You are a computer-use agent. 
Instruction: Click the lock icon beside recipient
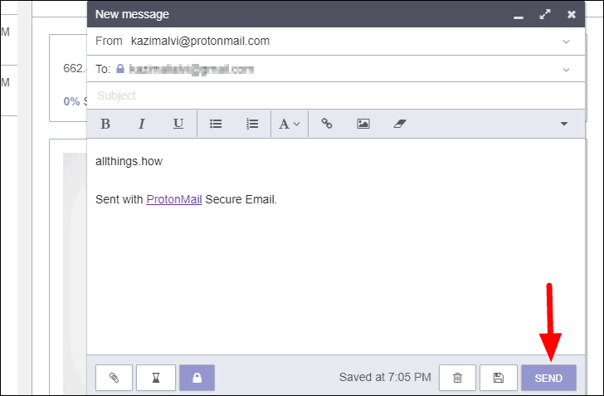tap(120, 69)
